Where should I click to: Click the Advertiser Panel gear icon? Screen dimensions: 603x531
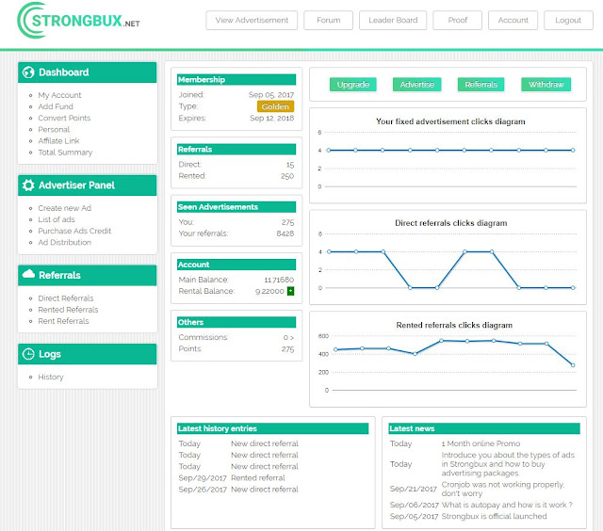coord(28,185)
